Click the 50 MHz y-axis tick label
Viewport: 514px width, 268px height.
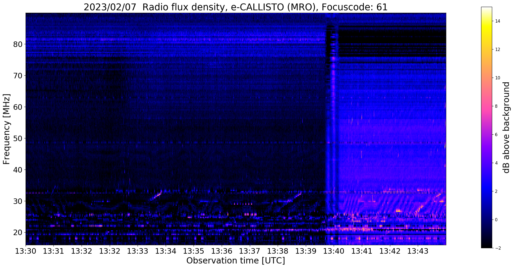click(x=18, y=139)
